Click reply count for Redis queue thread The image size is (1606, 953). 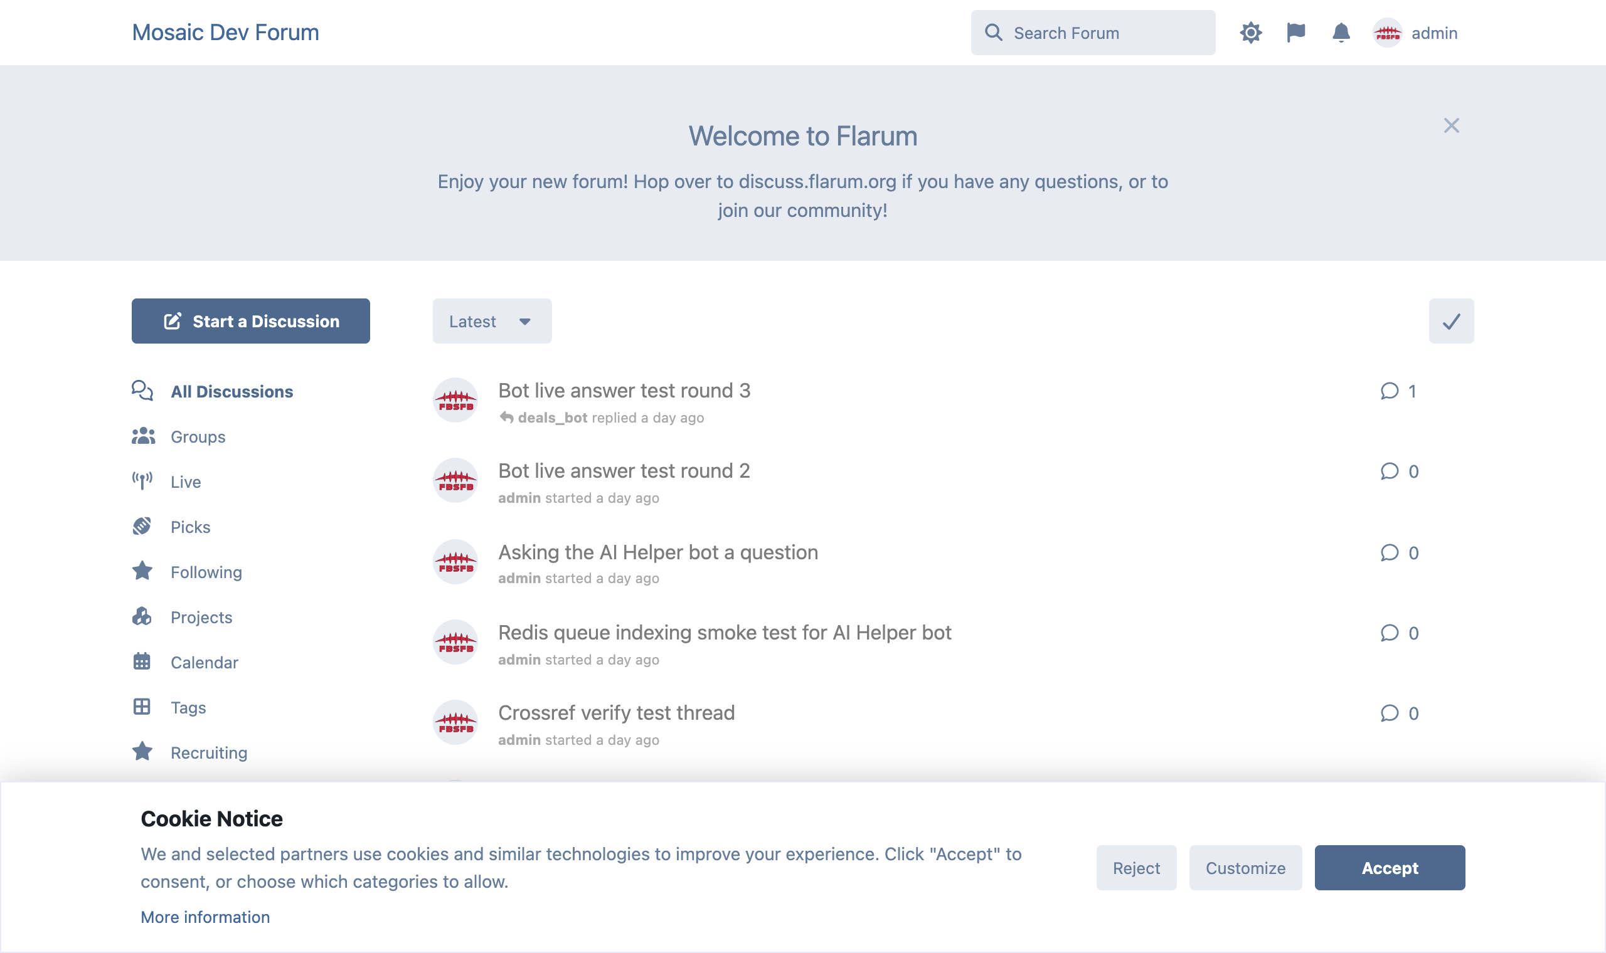(1399, 633)
